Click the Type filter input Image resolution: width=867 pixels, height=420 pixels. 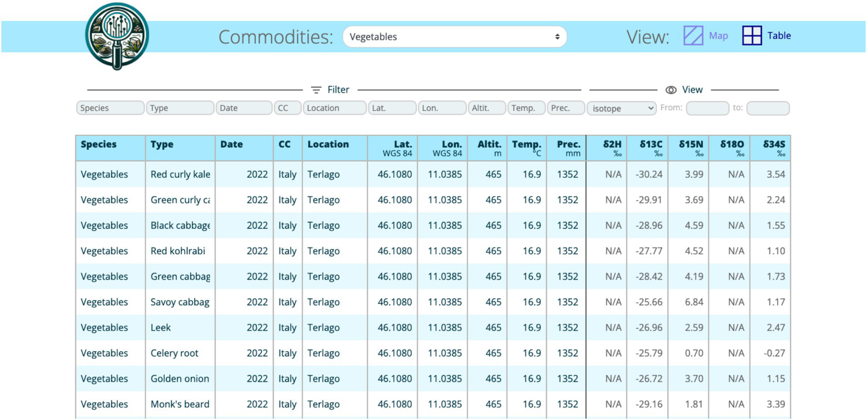point(180,108)
